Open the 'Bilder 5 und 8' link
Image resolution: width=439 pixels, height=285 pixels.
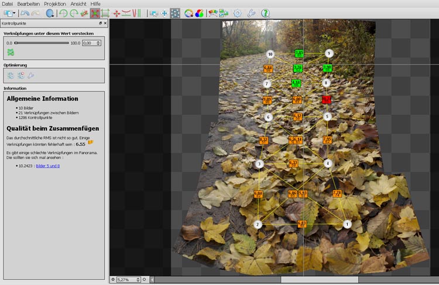pos(48,166)
